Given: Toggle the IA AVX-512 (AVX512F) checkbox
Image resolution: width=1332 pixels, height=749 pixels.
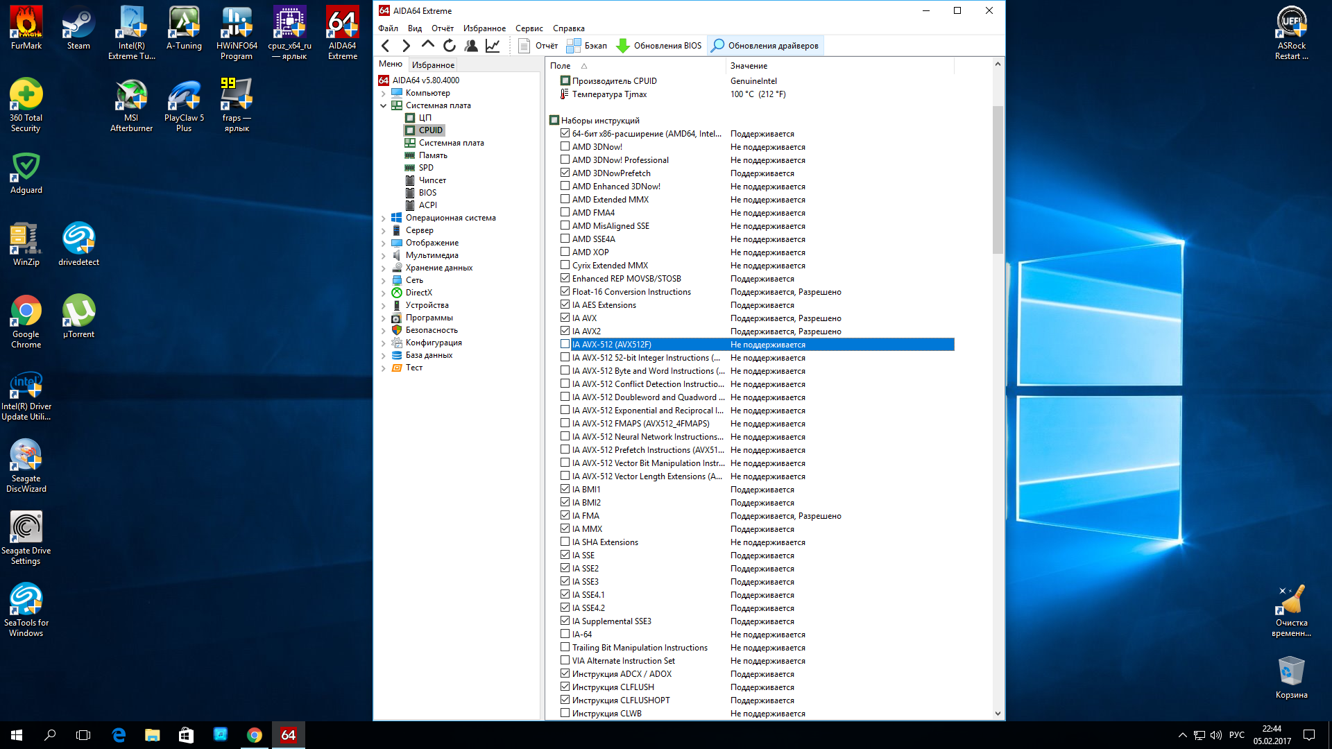Looking at the screenshot, I should click(x=565, y=345).
